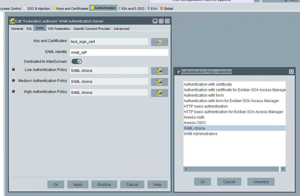Click Apply button in Edit dialog
300x196 pixels.
[x=78, y=184]
